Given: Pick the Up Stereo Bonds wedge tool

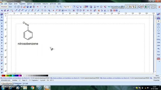Looking at the screenshot, I should pos(26,10).
